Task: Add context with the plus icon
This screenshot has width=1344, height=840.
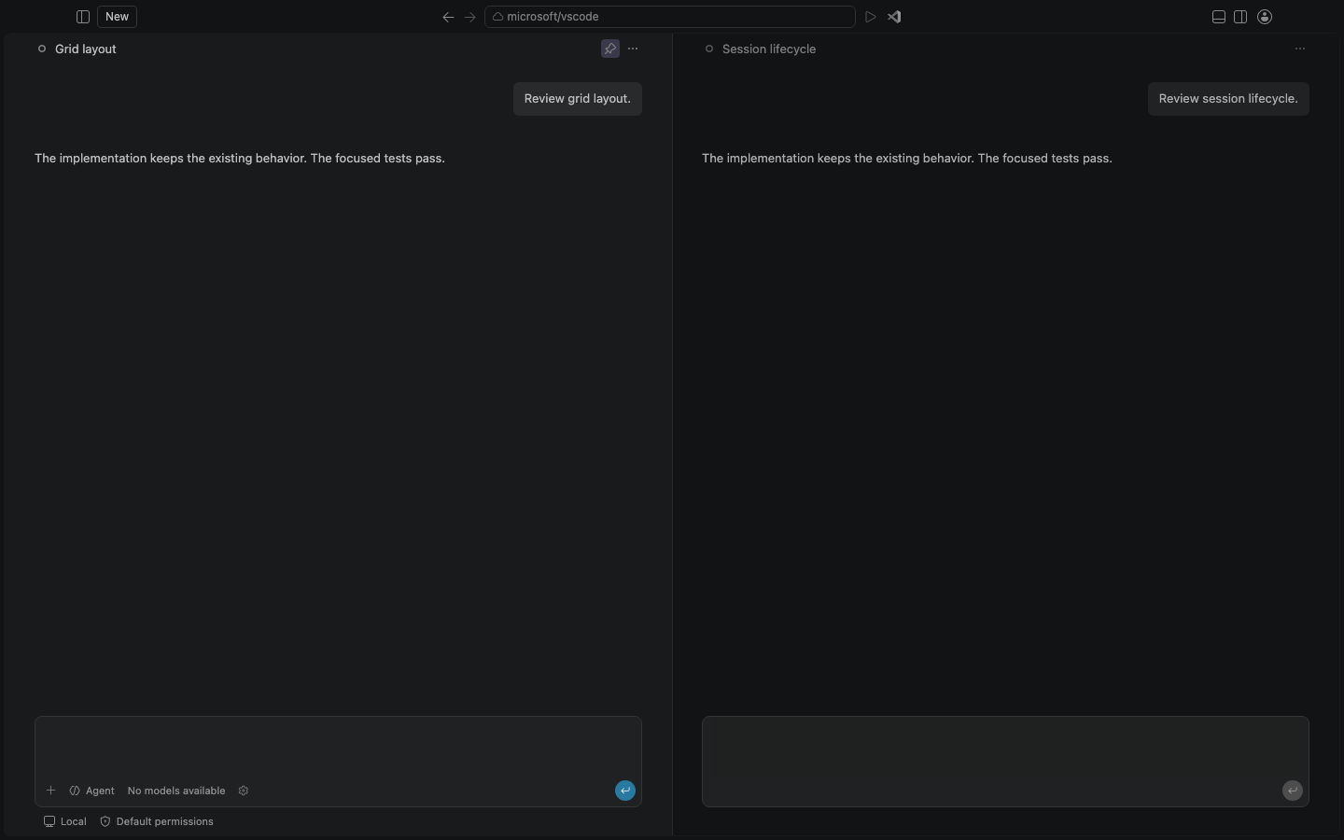Action: coord(51,791)
